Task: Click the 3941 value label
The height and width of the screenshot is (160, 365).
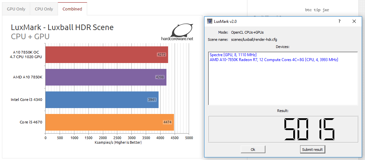Action: coord(152,100)
